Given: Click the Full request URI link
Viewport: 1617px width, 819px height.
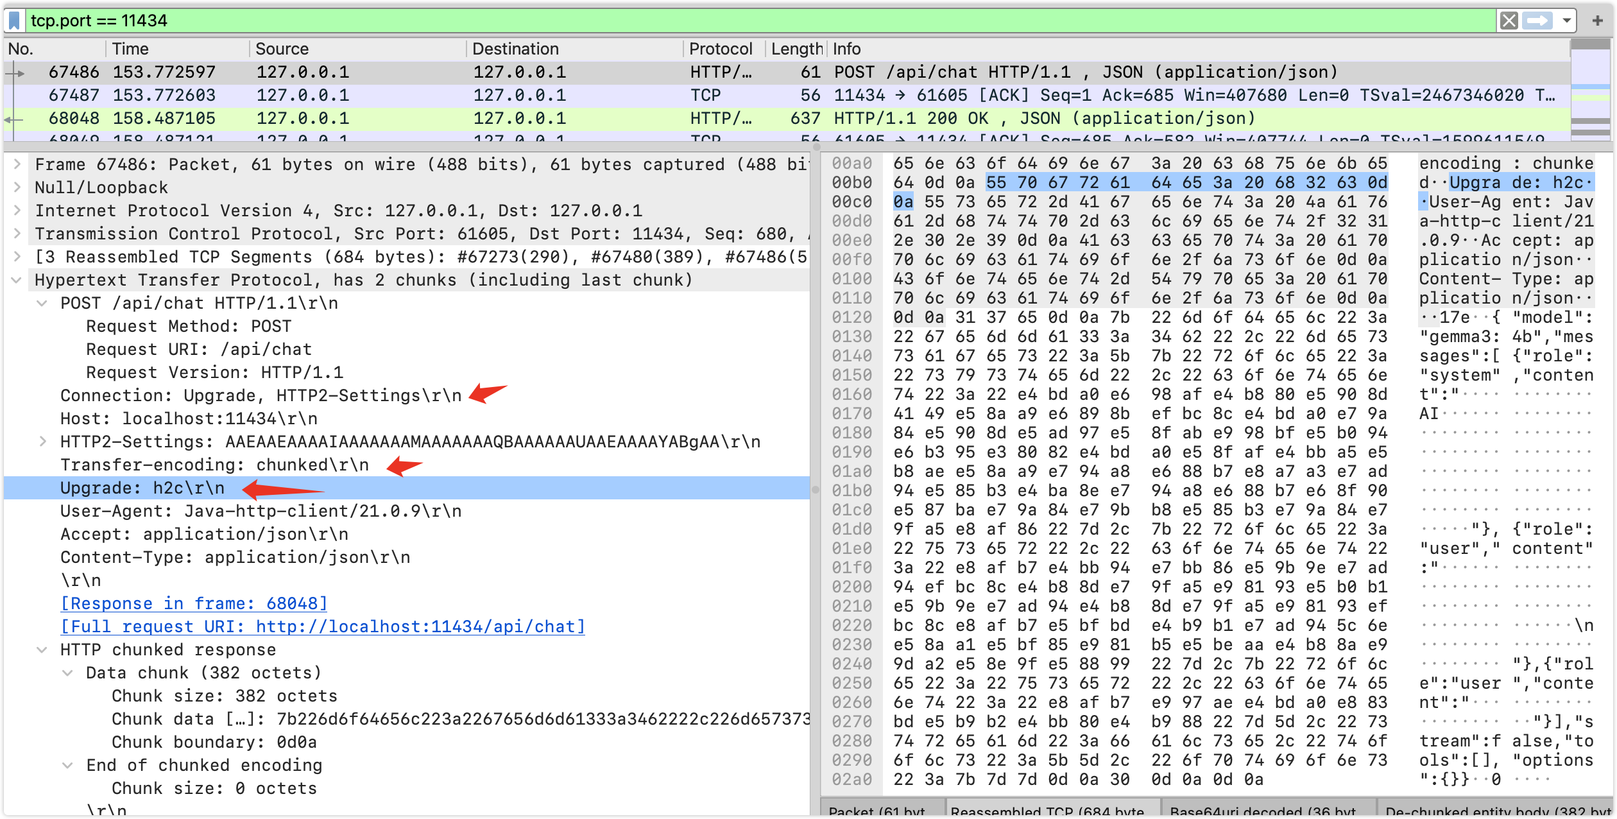Looking at the screenshot, I should click(x=323, y=626).
